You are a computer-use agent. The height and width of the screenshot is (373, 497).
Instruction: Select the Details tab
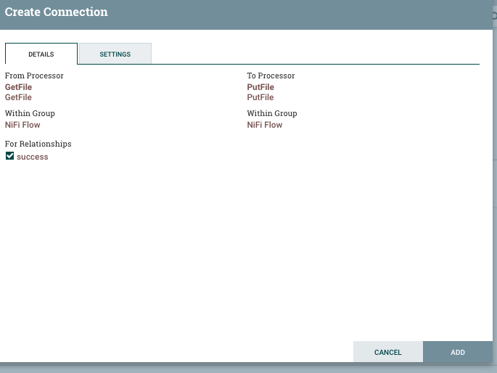tap(41, 54)
